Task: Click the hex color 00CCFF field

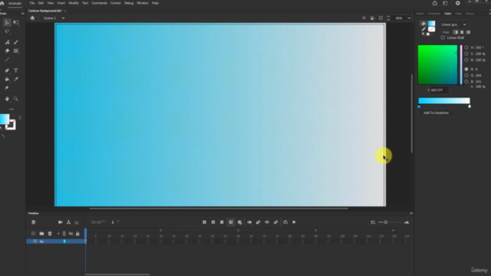Action: click(439, 90)
